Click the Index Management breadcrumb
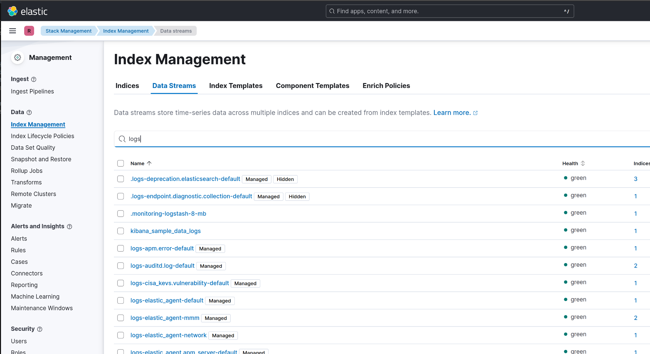Viewport: 650px width, 354px height. tap(126, 31)
